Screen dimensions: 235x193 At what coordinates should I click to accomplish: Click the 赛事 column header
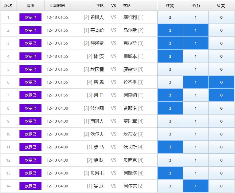pyautogui.click(x=30, y=5)
